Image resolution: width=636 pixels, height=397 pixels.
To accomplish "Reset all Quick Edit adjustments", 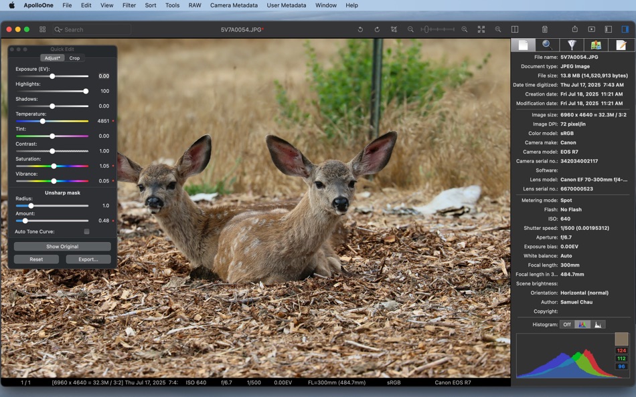I will point(36,259).
